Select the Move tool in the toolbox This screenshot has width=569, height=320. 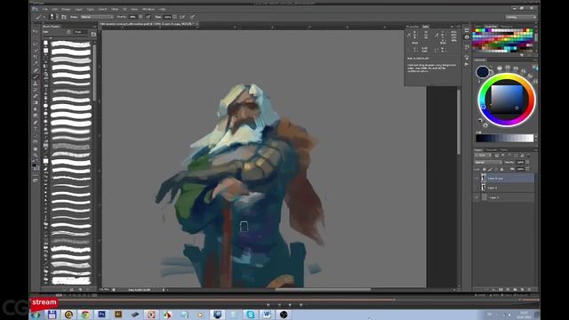35,30
